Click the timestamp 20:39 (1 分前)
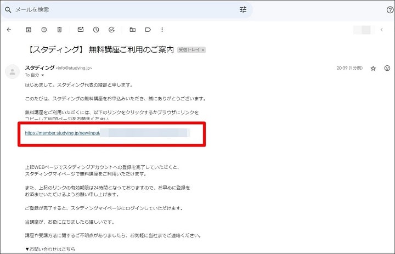The height and width of the screenshot is (254, 395). coord(349,68)
